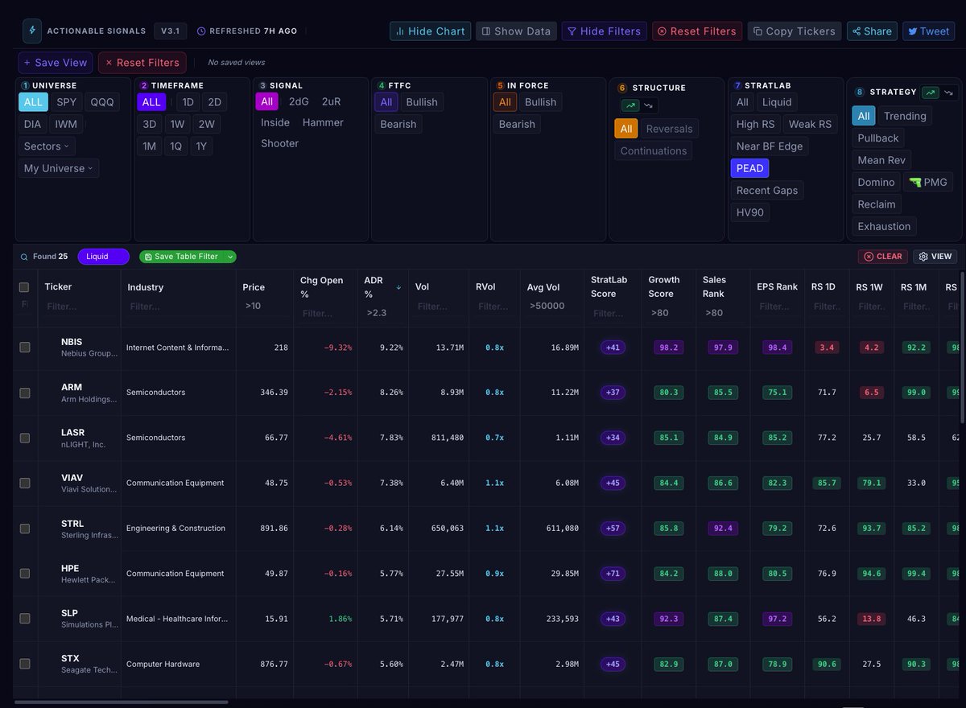
Task: Select the 1W timeframe
Action: pyautogui.click(x=177, y=124)
